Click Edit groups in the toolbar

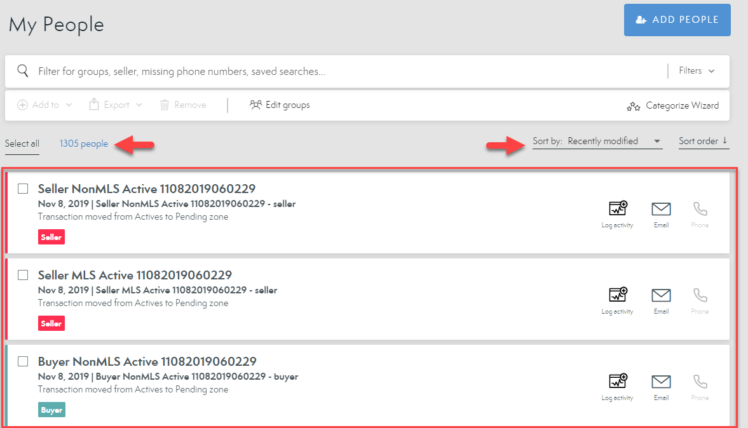click(x=280, y=105)
